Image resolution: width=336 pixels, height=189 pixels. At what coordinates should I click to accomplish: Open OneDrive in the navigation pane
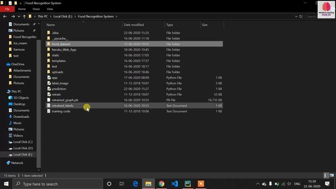[x=15, y=64]
